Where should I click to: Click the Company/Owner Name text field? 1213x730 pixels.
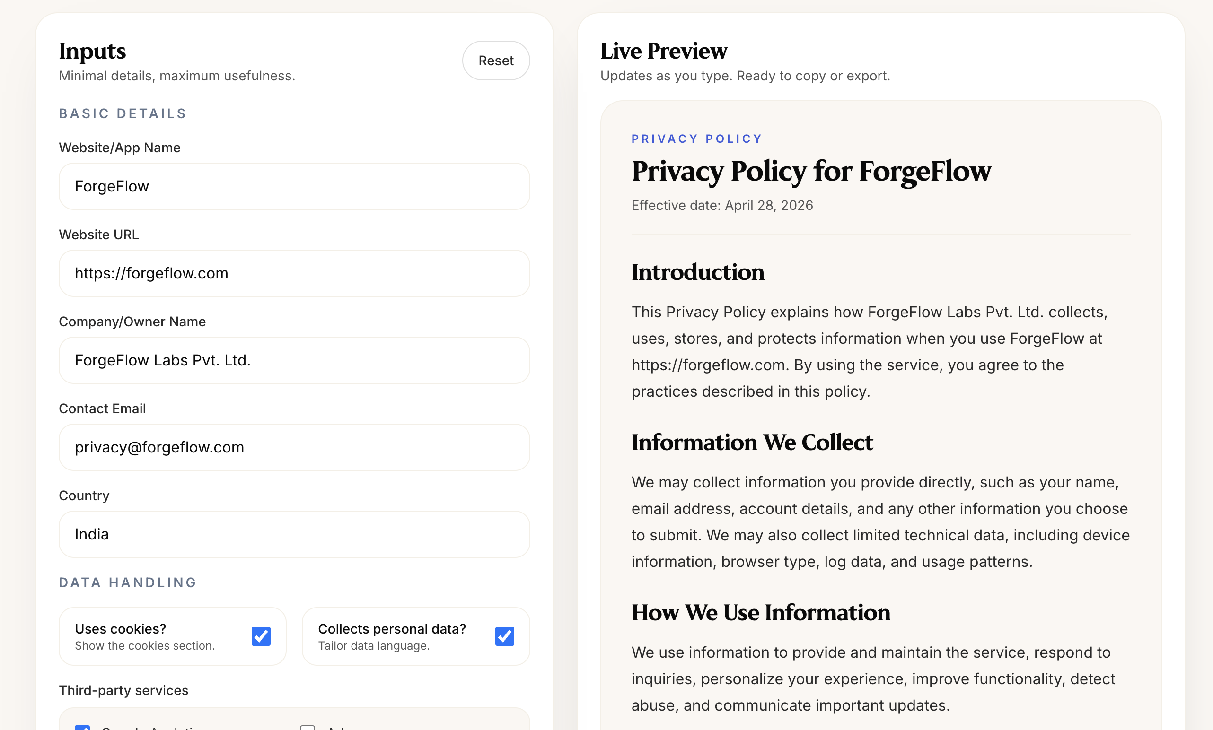(x=294, y=360)
